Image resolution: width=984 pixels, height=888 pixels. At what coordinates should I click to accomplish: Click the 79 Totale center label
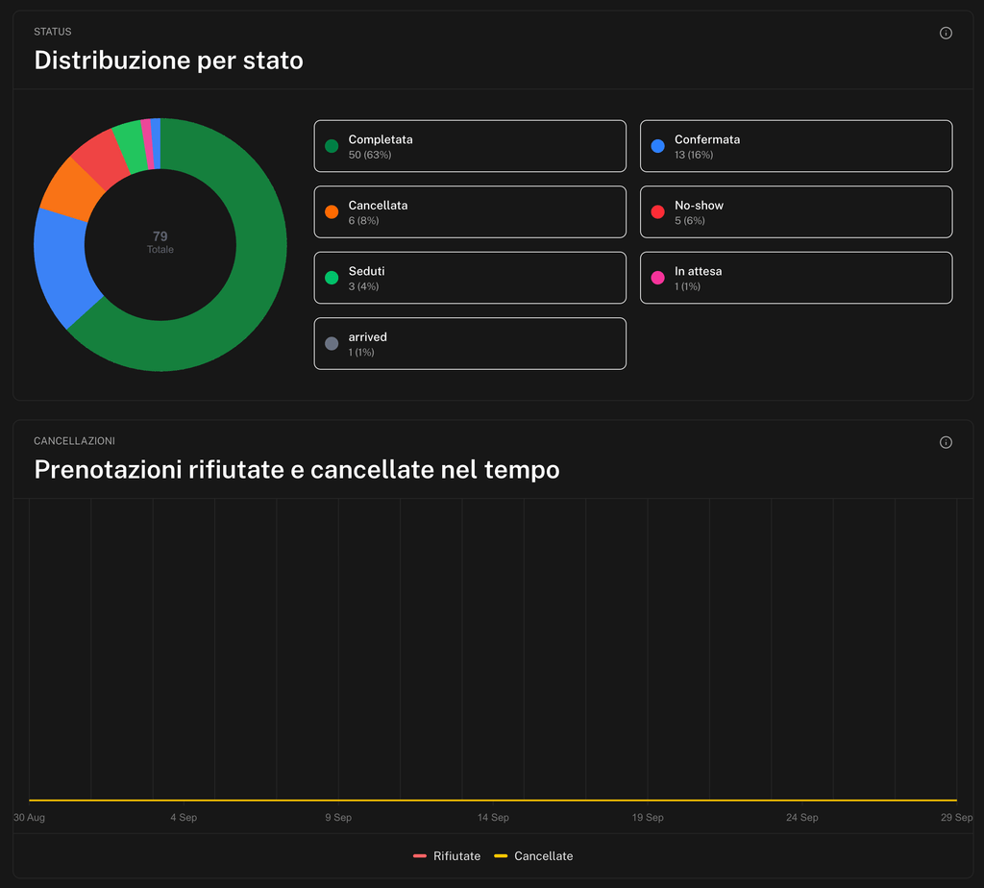[160, 241]
